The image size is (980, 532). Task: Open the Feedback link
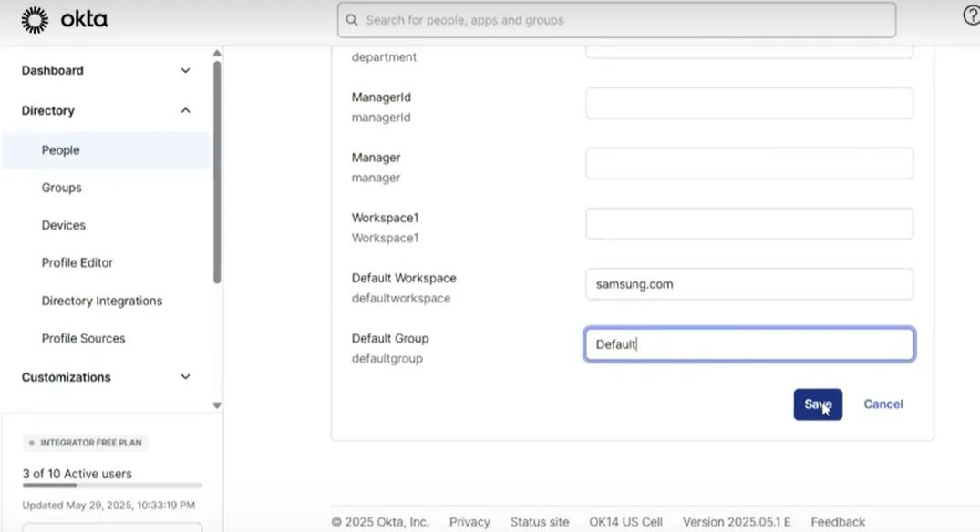tap(838, 521)
